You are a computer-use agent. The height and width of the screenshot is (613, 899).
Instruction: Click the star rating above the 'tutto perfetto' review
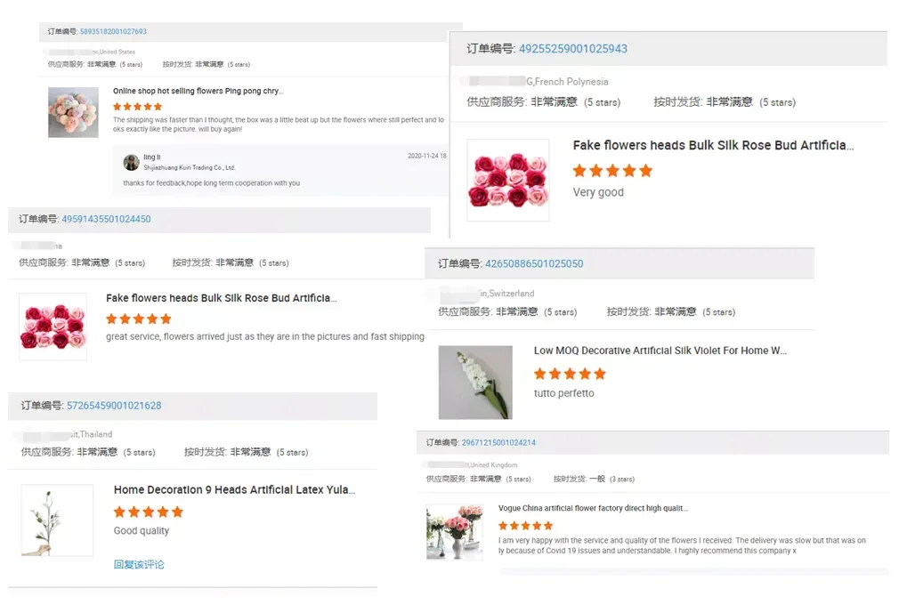pyautogui.click(x=570, y=374)
